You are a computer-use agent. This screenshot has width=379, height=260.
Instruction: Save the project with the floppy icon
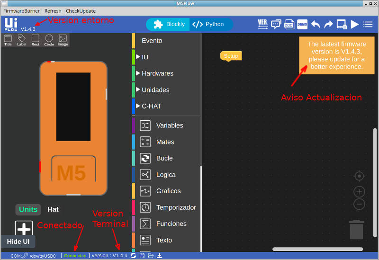(x=142, y=256)
